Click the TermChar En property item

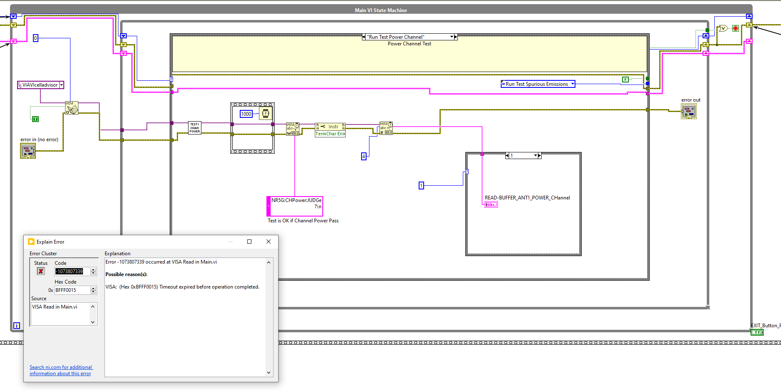pyautogui.click(x=330, y=134)
